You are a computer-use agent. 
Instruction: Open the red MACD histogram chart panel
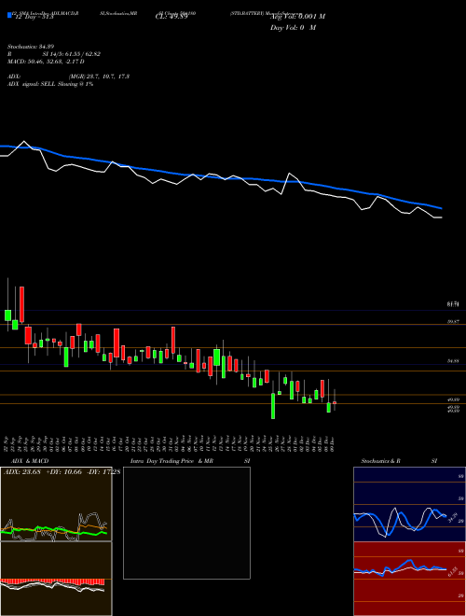[56, 579]
